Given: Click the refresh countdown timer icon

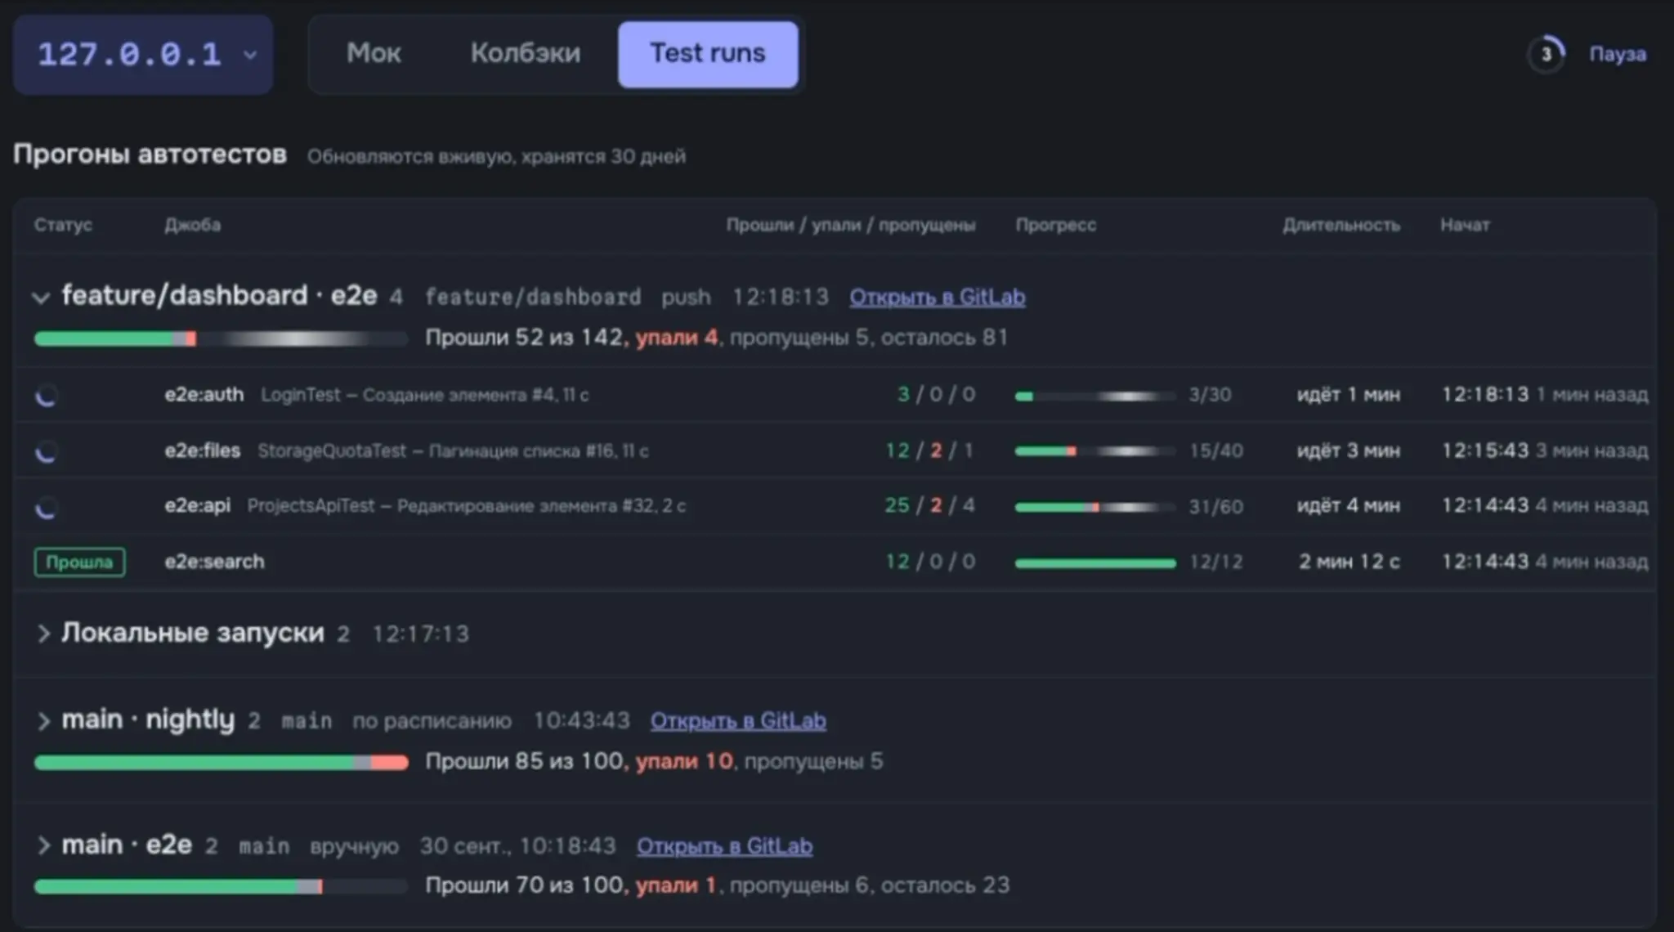Looking at the screenshot, I should point(1546,55).
